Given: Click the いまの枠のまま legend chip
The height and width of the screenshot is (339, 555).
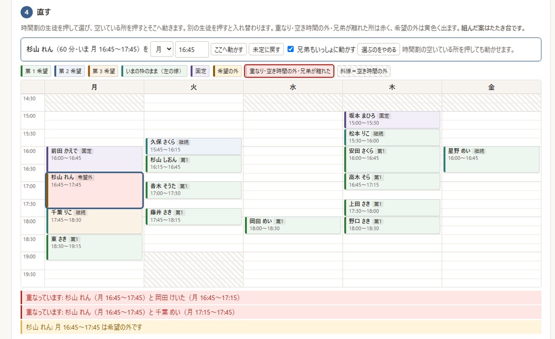Looking at the screenshot, I should 154,71.
